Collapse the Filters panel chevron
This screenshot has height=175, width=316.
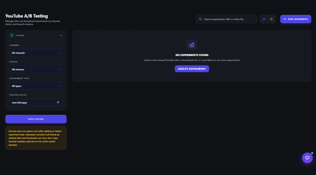(x=61, y=35)
